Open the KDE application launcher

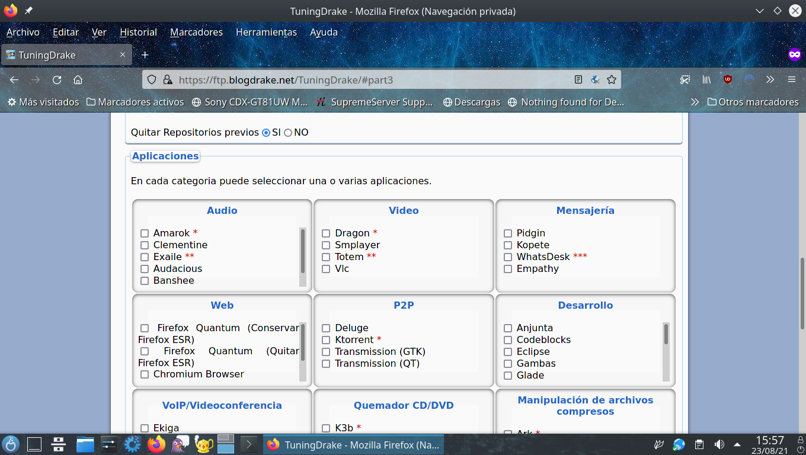click(x=11, y=444)
